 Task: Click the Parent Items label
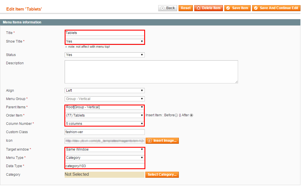tap(16, 107)
